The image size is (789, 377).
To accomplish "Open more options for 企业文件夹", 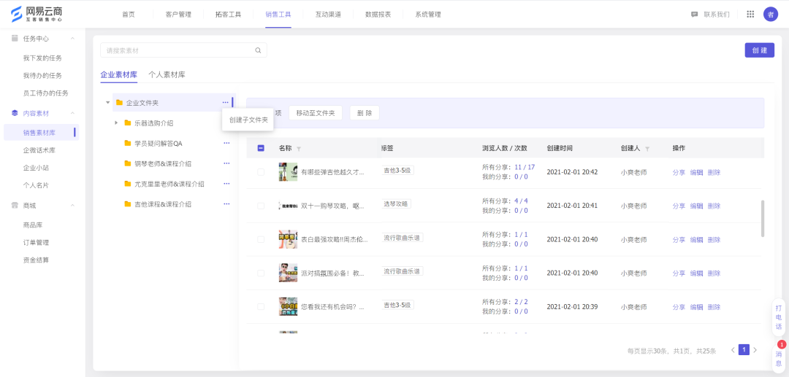I will click(x=225, y=102).
